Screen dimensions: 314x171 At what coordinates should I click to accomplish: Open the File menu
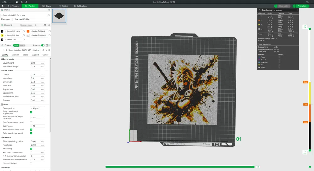point(4,2)
